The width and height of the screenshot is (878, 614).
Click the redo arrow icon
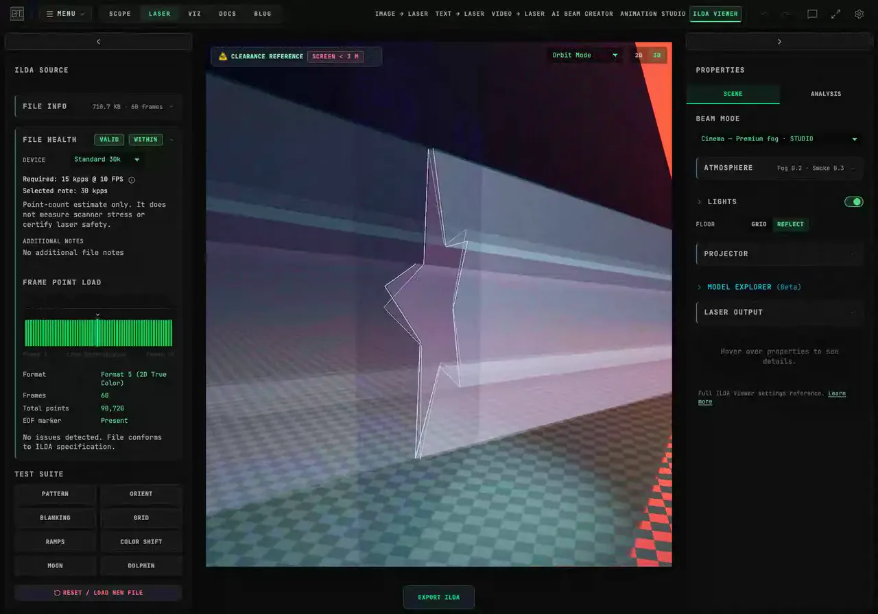(x=786, y=14)
